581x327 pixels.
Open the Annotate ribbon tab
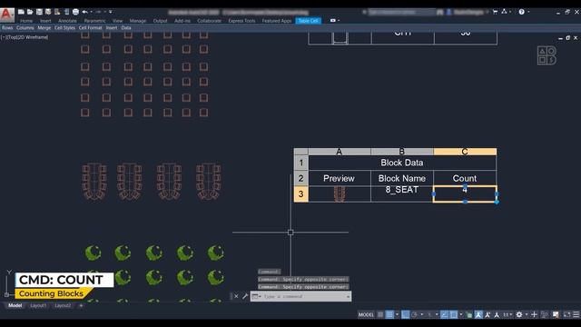click(x=67, y=21)
